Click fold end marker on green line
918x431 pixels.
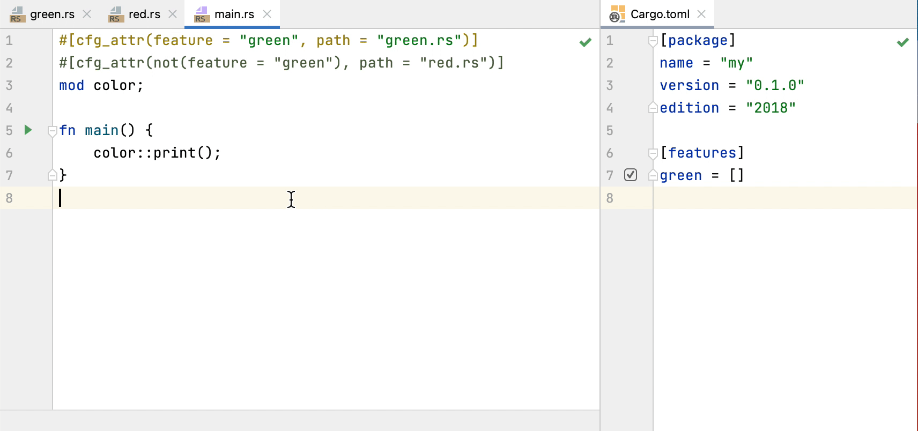pyautogui.click(x=653, y=175)
